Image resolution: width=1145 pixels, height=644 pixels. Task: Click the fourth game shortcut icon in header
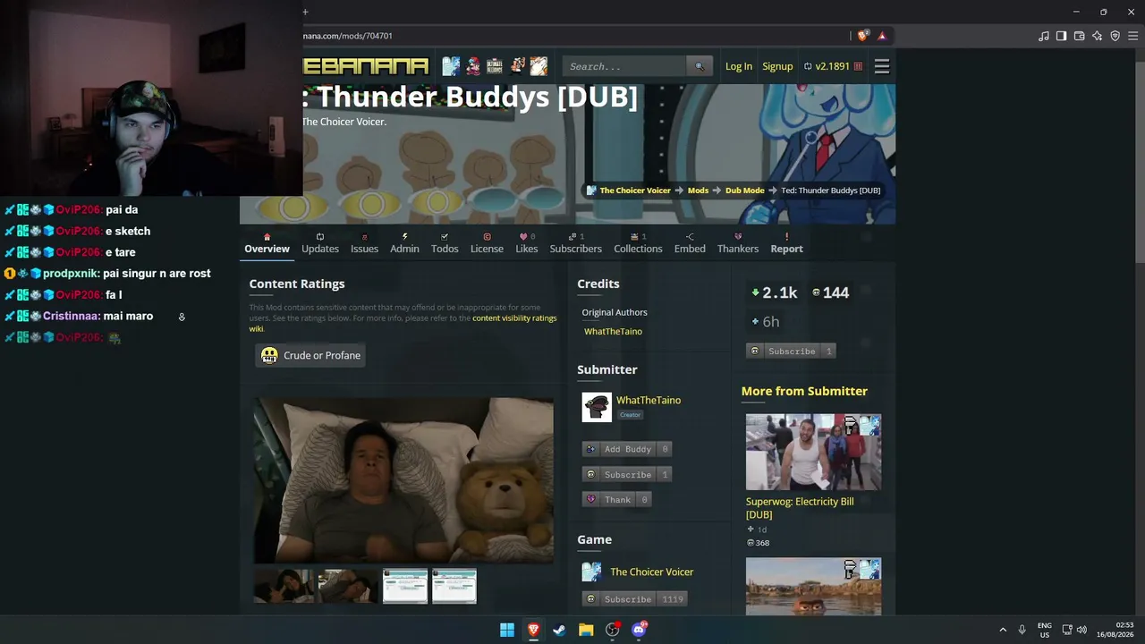pos(517,65)
